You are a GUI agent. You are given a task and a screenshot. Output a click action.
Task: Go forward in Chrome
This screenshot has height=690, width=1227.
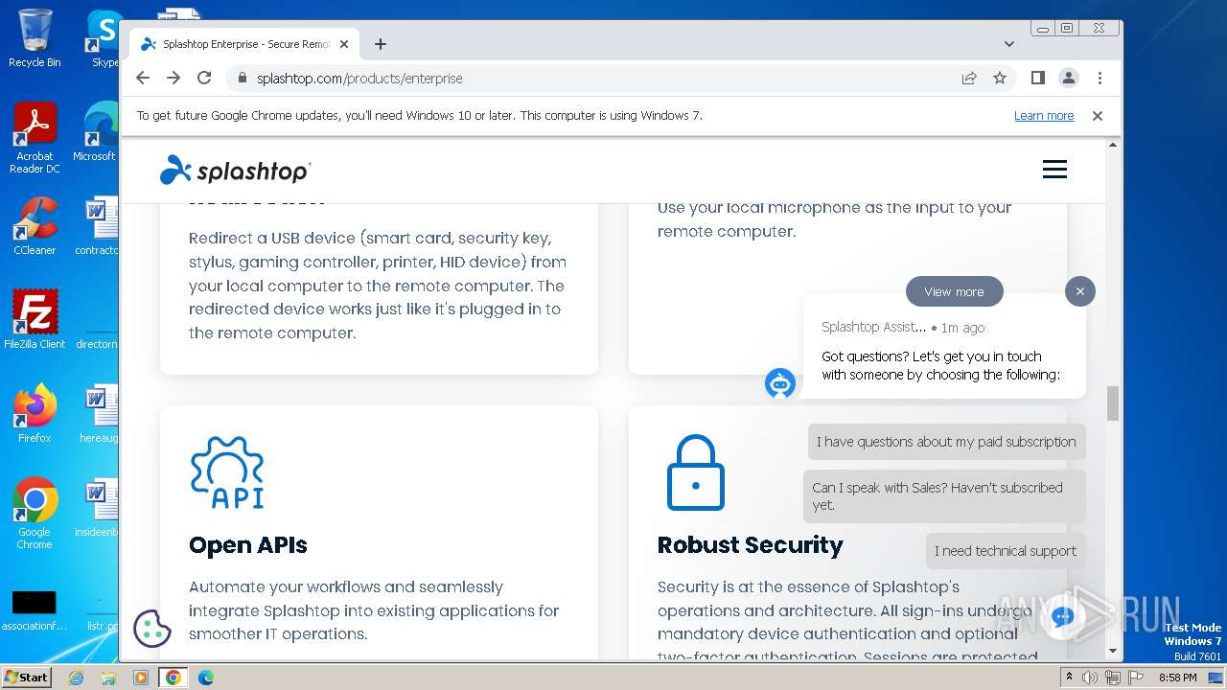point(174,78)
